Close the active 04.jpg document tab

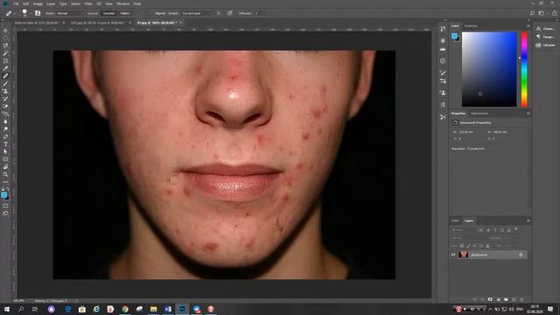(x=181, y=23)
